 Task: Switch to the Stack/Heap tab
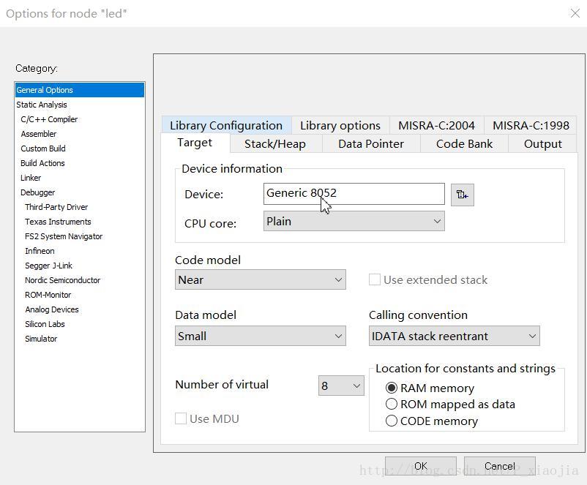coord(274,143)
